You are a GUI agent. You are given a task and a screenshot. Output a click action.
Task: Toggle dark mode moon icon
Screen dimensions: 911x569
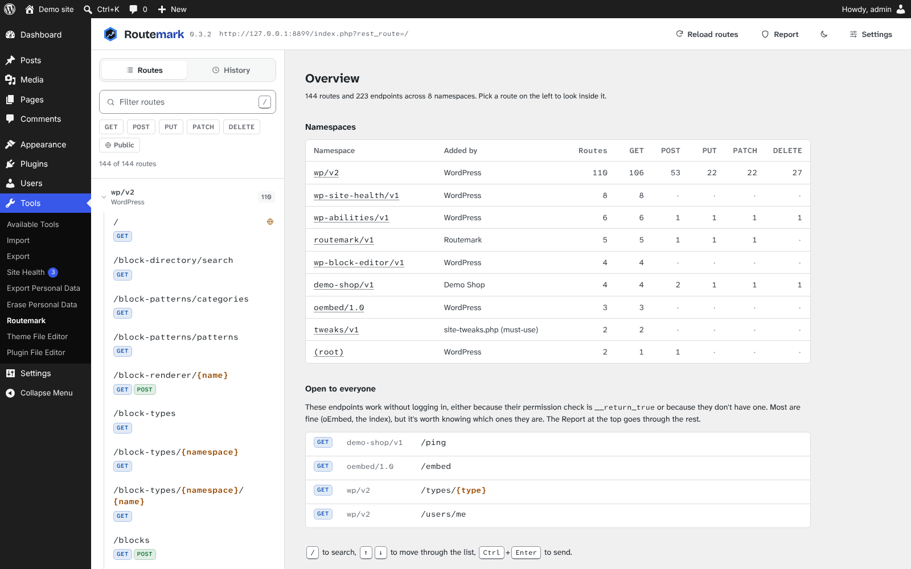tap(824, 34)
